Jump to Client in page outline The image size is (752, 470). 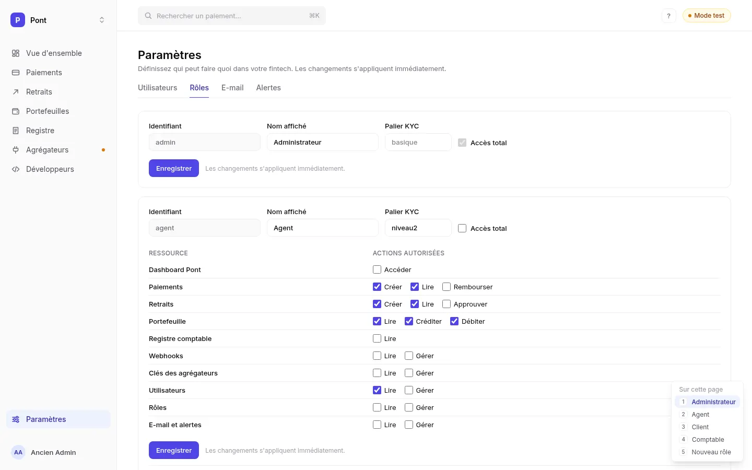coord(708,427)
